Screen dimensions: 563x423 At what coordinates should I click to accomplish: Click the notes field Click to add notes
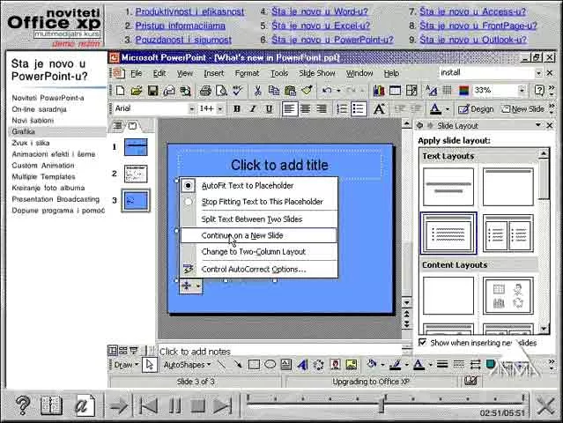[x=280, y=352]
